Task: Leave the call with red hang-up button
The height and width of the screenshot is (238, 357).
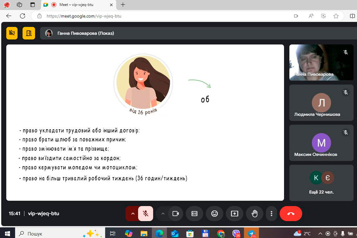Action: (291, 214)
